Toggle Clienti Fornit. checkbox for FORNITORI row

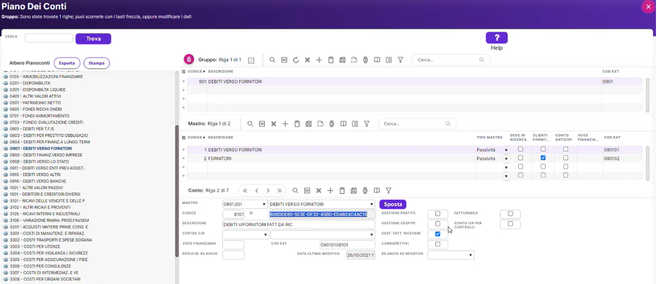543,158
